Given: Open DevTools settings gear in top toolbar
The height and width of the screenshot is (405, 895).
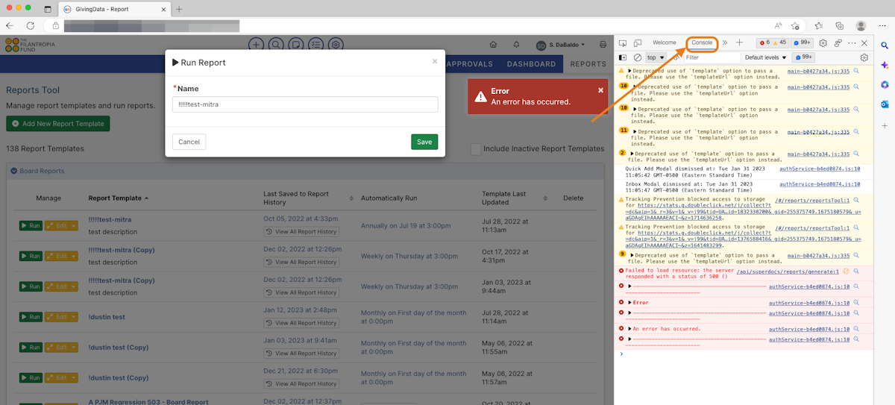Looking at the screenshot, I should pos(823,43).
